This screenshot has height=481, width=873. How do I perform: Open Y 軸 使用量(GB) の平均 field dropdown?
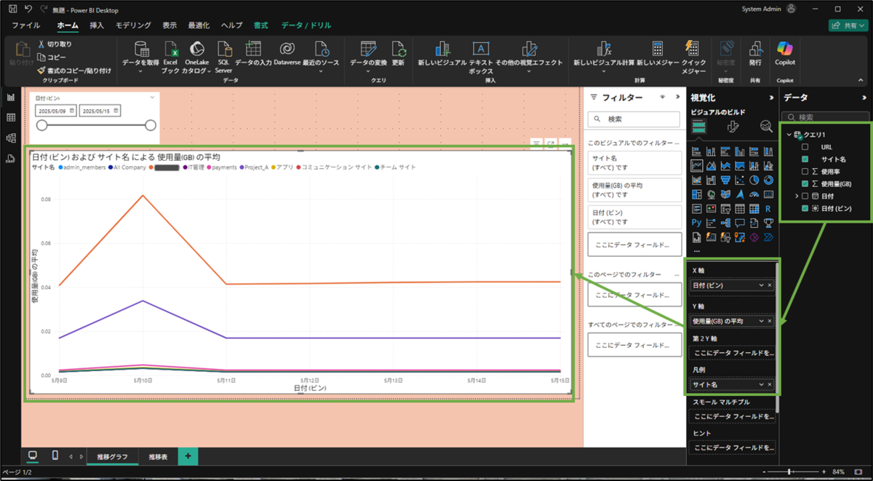point(762,321)
